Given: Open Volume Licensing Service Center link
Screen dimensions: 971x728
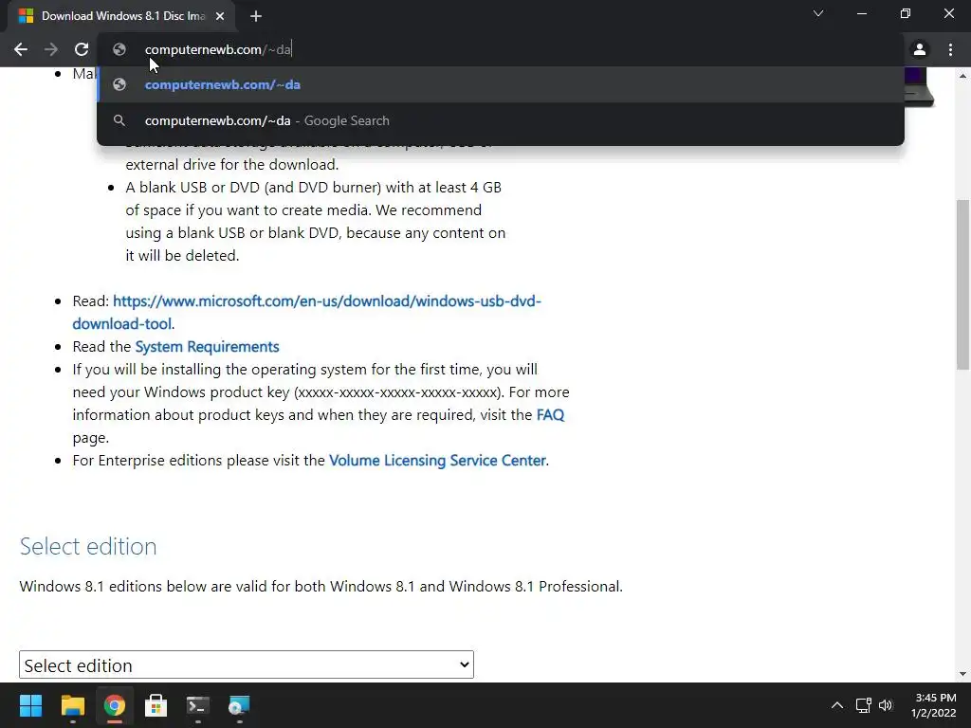Looking at the screenshot, I should tap(437, 461).
